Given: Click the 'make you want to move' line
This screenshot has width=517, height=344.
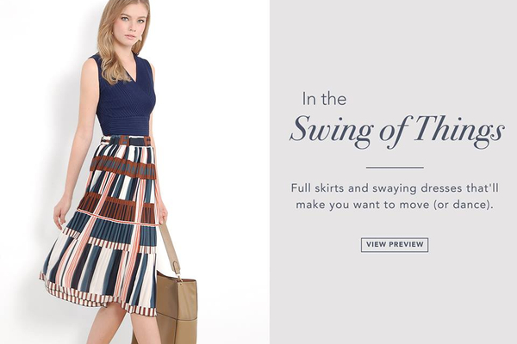Looking at the screenshot, I should (x=395, y=205).
